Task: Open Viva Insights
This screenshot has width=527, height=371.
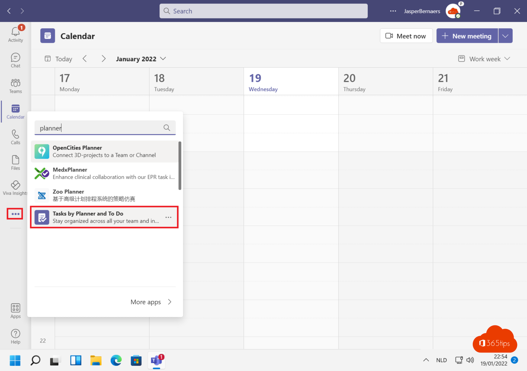Action: point(15,188)
